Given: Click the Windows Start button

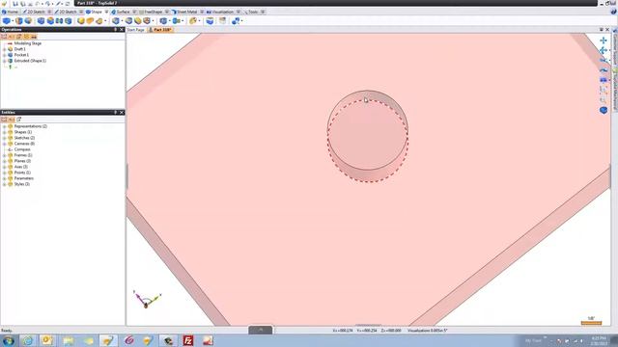Looking at the screenshot, I should 9,340.
